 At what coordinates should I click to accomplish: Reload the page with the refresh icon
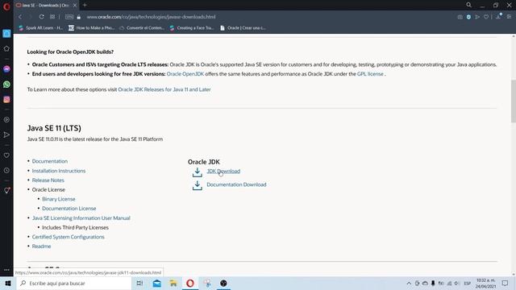point(41,17)
